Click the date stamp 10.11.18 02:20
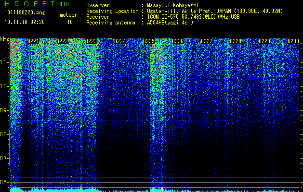This screenshot has height=192, width=303. [25, 22]
